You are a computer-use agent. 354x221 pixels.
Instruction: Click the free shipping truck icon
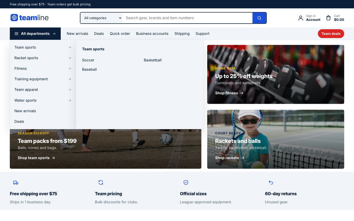16,183
